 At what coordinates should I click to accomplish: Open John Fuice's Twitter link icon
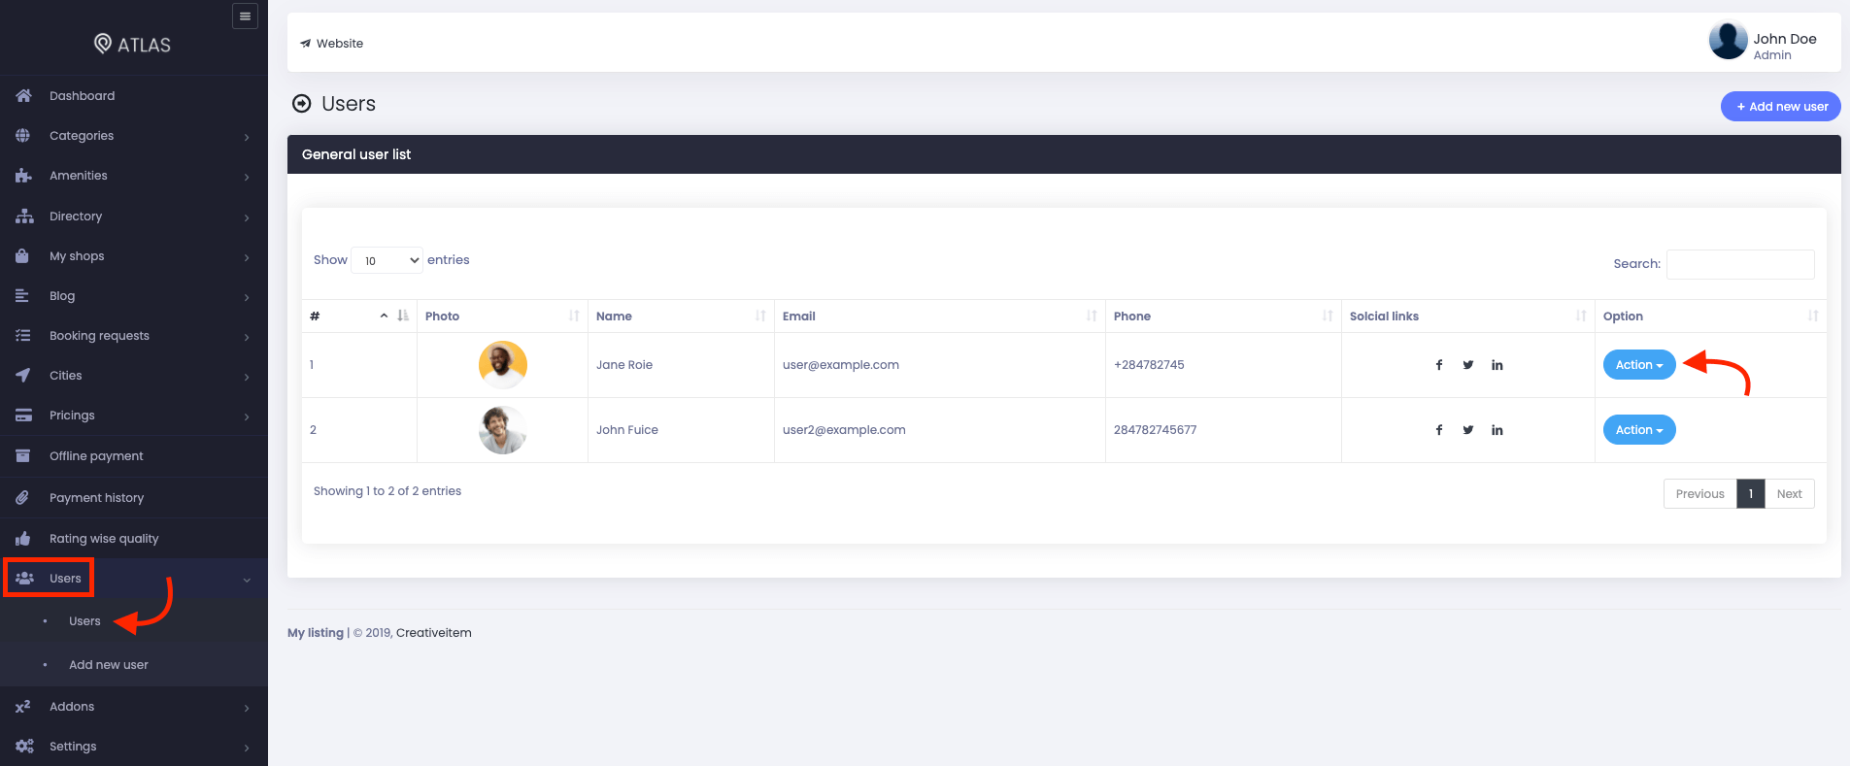coord(1468,430)
